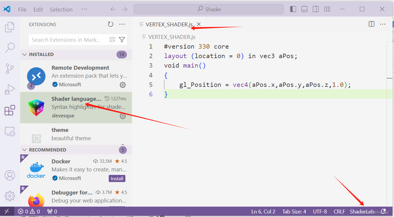This screenshot has height=217, width=394.
Task: Select Remote Development extension entry
Action: (76, 76)
